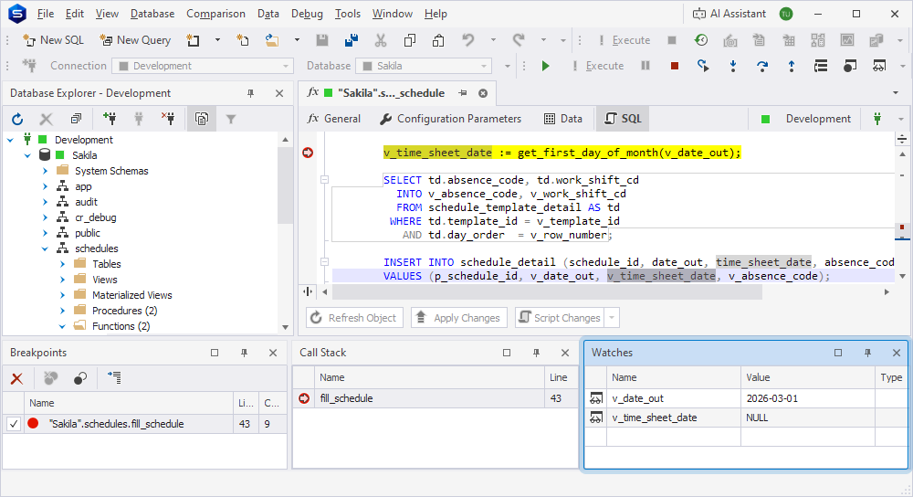
Task: Open the Database menu
Action: point(152,14)
